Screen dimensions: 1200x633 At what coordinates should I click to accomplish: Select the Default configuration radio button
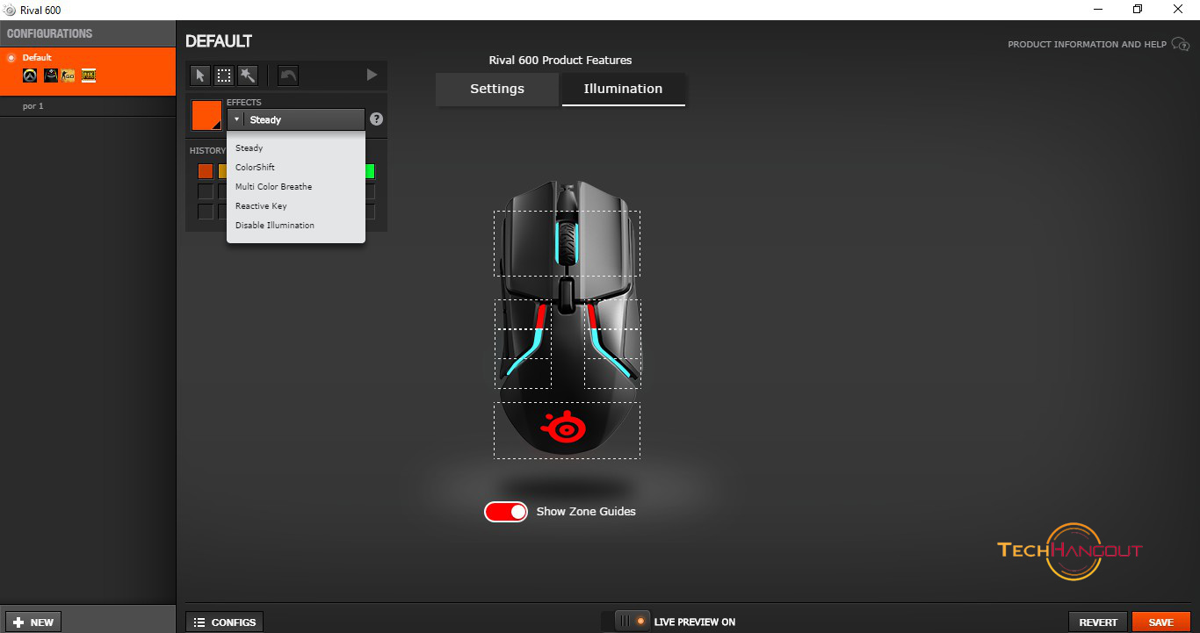coord(11,58)
